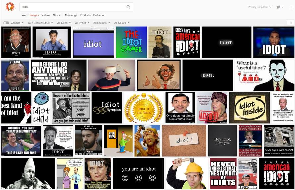This screenshot has height=190, width=295.
Task: Open the Village Idiot thumbnail
Action: [x=15, y=75]
